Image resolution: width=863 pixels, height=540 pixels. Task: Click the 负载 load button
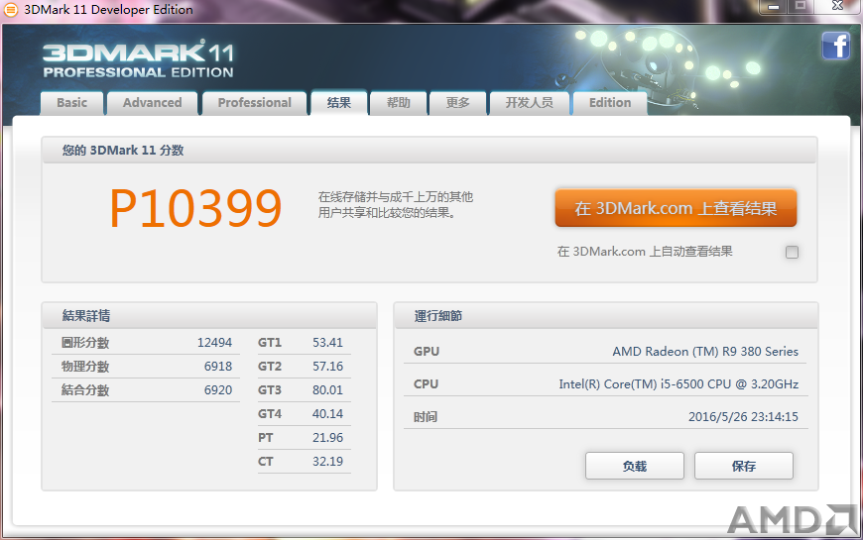pos(635,466)
